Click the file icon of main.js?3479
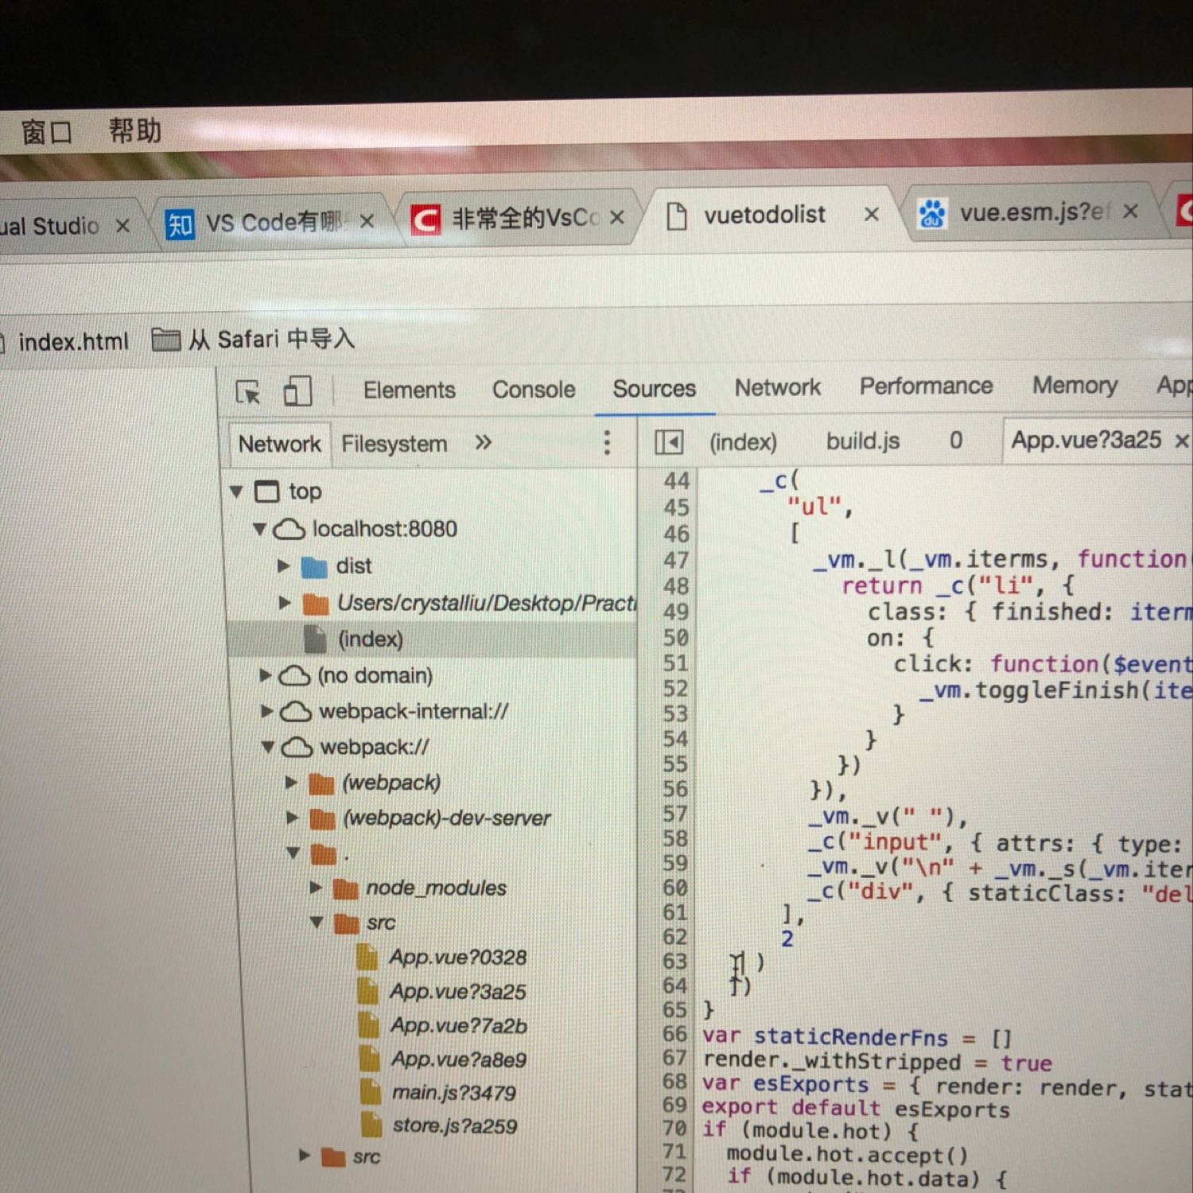 click(371, 1091)
